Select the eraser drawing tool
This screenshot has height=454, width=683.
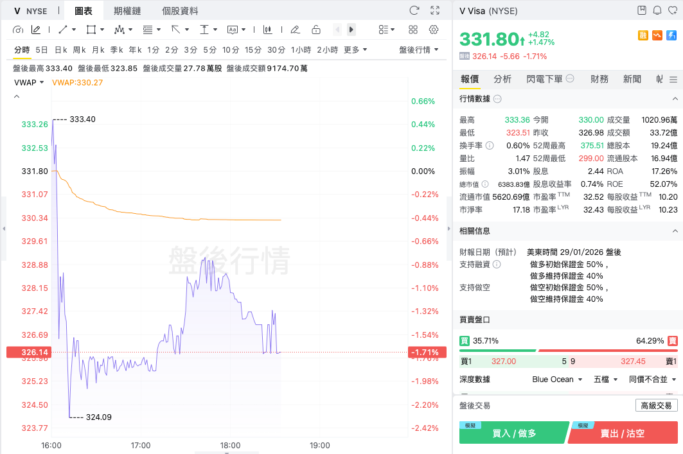coord(295,30)
